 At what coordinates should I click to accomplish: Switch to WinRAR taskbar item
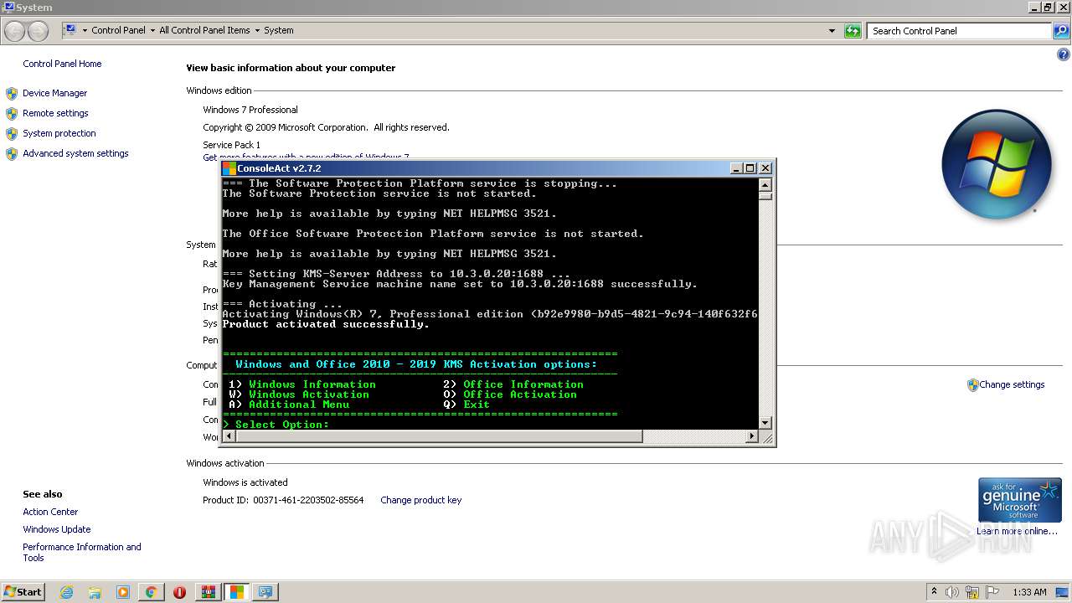[209, 592]
